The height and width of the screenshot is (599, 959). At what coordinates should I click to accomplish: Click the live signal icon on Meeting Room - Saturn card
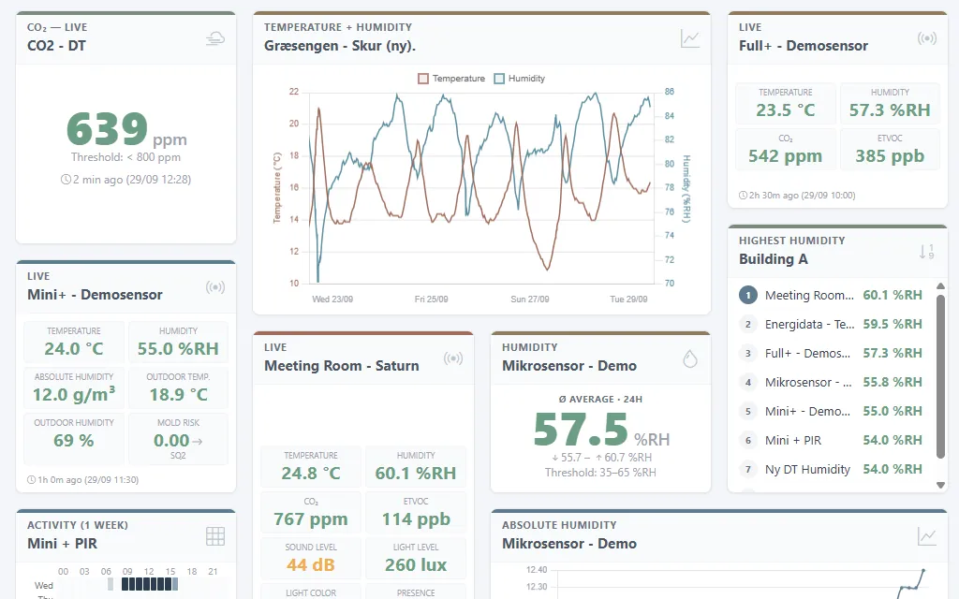point(453,358)
